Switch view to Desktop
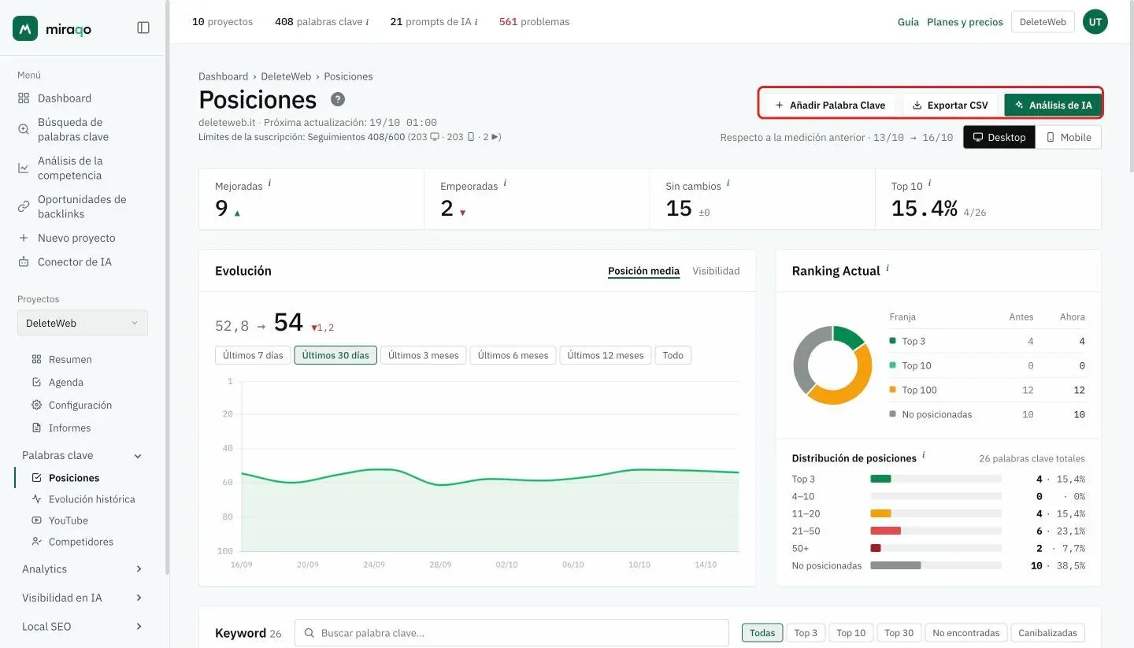The height and width of the screenshot is (648, 1134). [x=999, y=137]
